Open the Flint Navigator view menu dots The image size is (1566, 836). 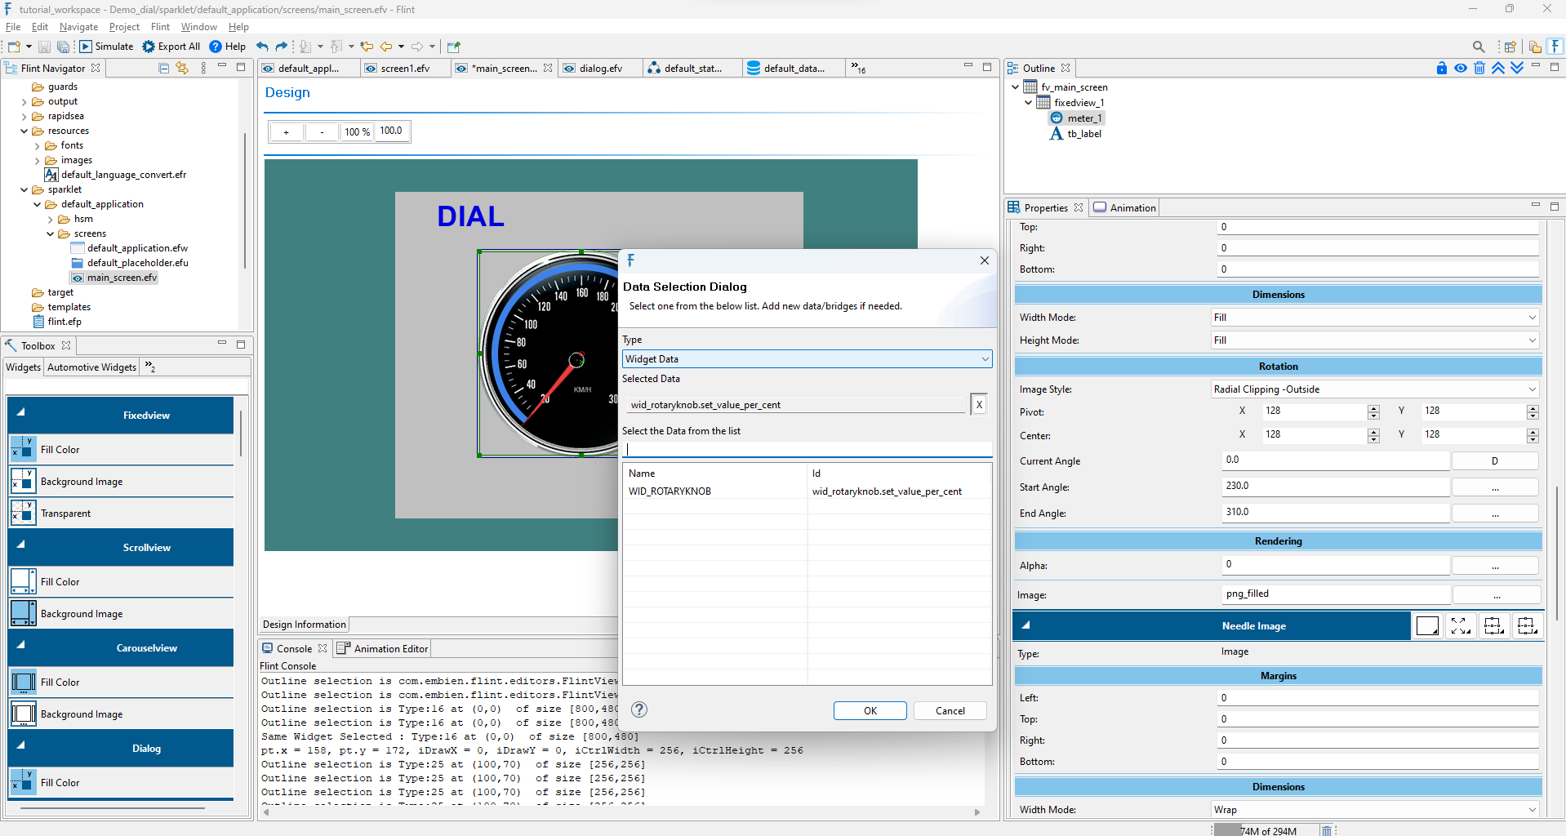tap(203, 68)
